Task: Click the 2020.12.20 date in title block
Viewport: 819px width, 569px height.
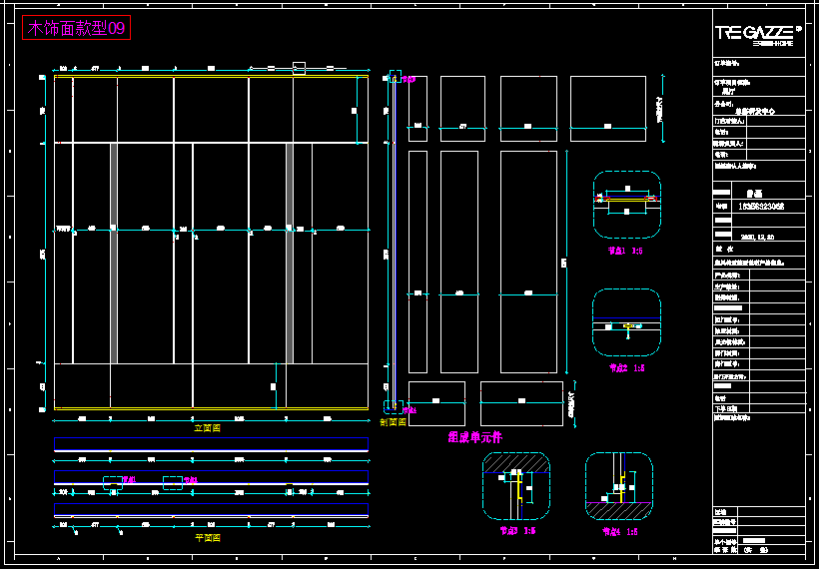Action: tap(757, 237)
